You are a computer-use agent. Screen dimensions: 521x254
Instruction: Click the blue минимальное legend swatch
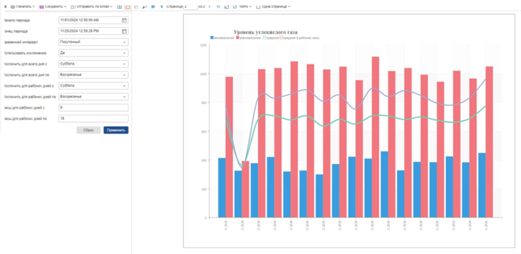click(212, 38)
